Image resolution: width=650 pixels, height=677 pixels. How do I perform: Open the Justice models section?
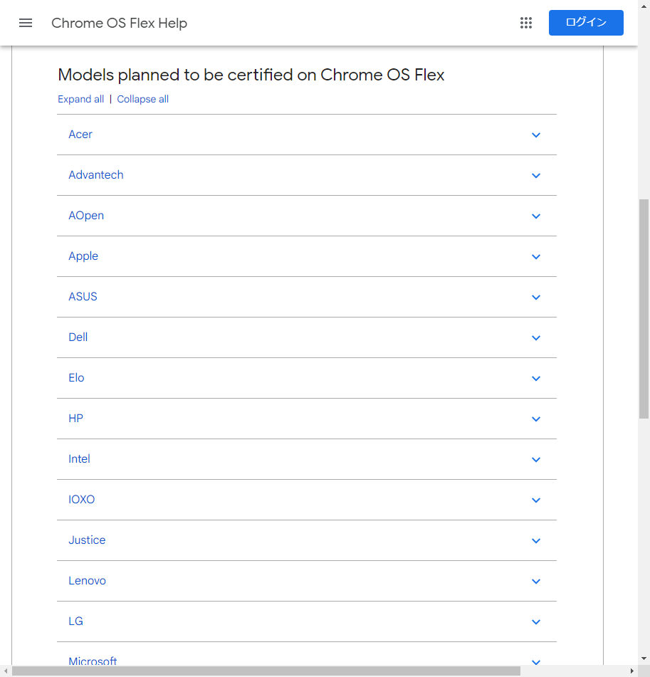(307, 540)
